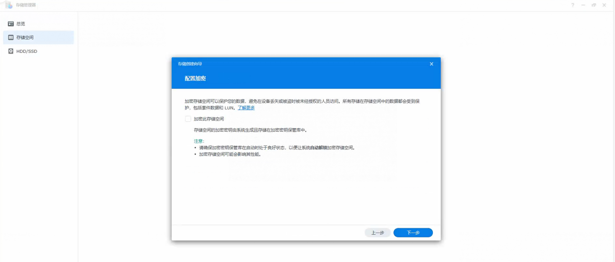
Task: Click the 注意: label text
Action: [x=199, y=141]
